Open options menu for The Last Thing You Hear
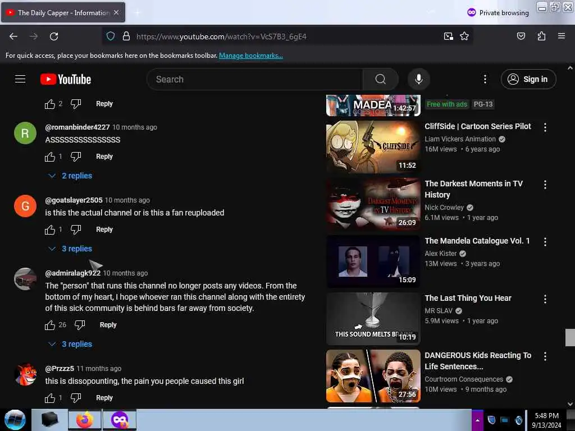 545,299
